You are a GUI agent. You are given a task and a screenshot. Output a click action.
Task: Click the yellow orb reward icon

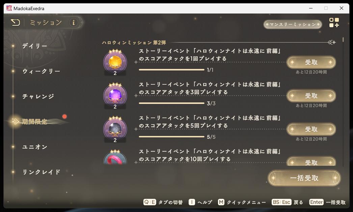pyautogui.click(x=115, y=62)
